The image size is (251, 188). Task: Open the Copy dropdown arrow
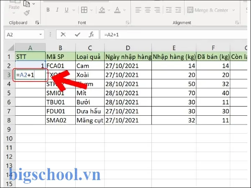[x=33, y=4]
